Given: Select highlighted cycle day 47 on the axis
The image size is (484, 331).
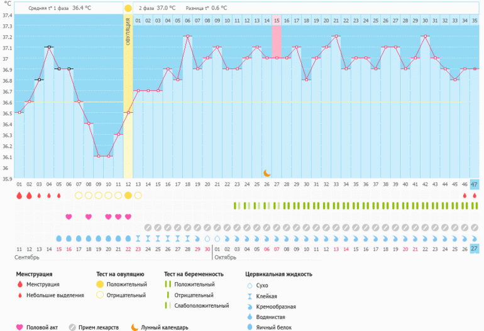Looking at the screenshot, I should pyautogui.click(x=474, y=184).
